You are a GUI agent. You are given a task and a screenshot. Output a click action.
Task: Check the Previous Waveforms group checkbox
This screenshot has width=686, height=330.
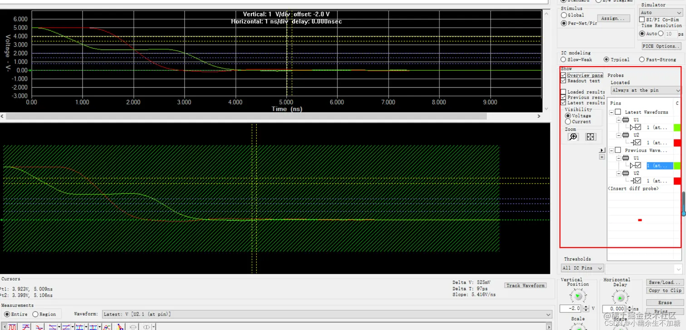618,150
